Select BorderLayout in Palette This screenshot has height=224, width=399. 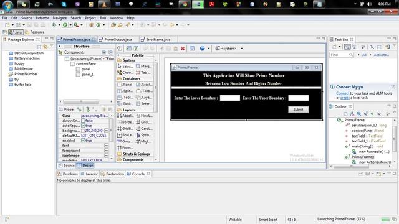click(x=125, y=122)
